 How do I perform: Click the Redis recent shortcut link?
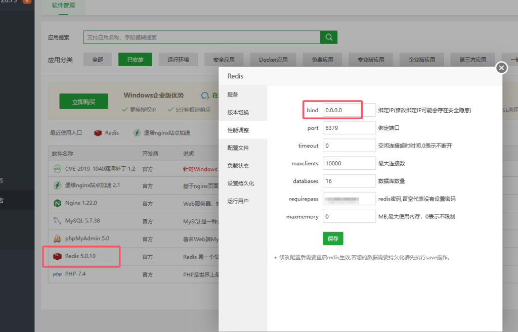tap(112, 133)
